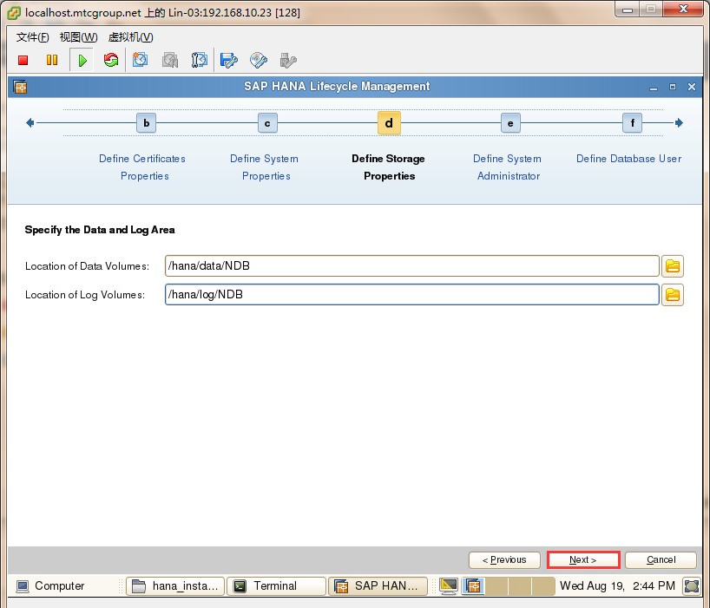Image resolution: width=710 pixels, height=608 pixels.
Task: Click wizard left arrow at step bar
Action: [30, 122]
